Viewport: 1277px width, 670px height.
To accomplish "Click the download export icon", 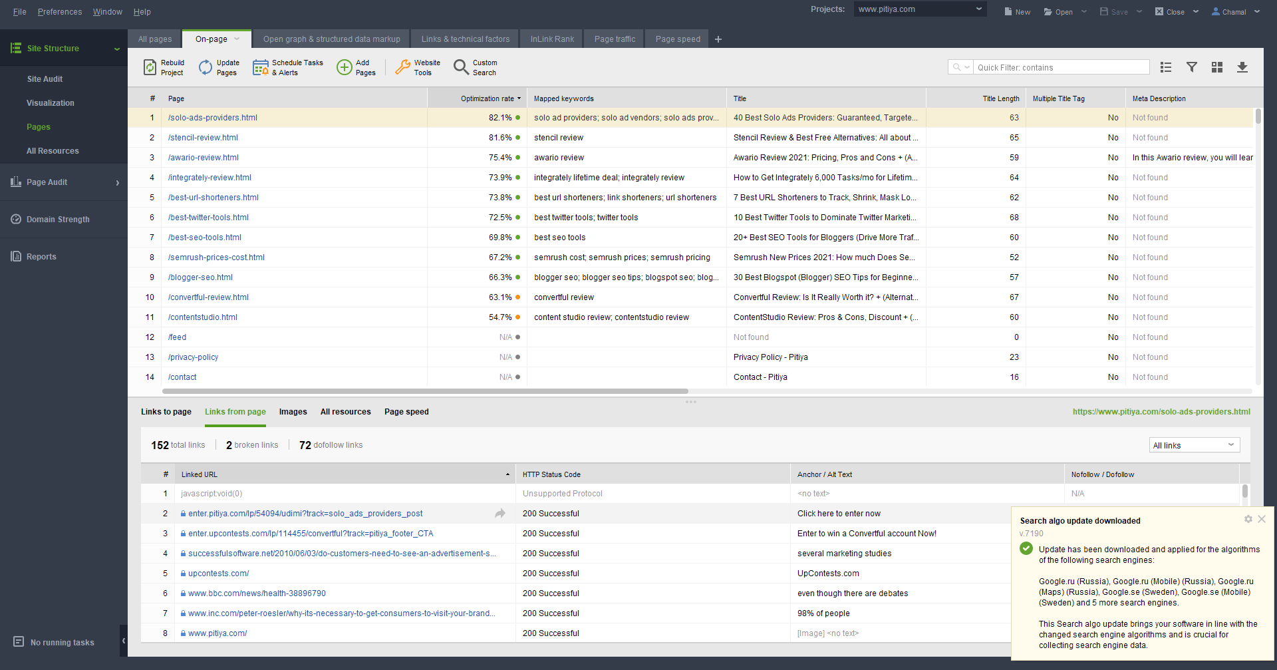I will [x=1242, y=67].
